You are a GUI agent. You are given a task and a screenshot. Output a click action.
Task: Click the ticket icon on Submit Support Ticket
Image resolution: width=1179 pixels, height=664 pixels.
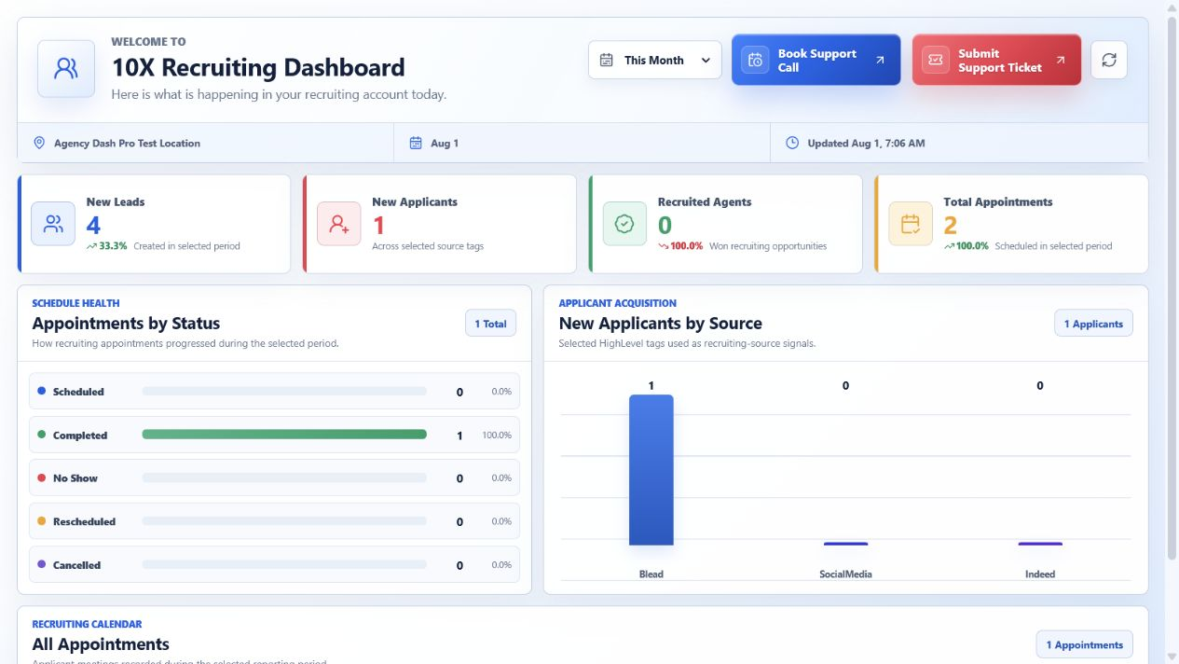(936, 60)
